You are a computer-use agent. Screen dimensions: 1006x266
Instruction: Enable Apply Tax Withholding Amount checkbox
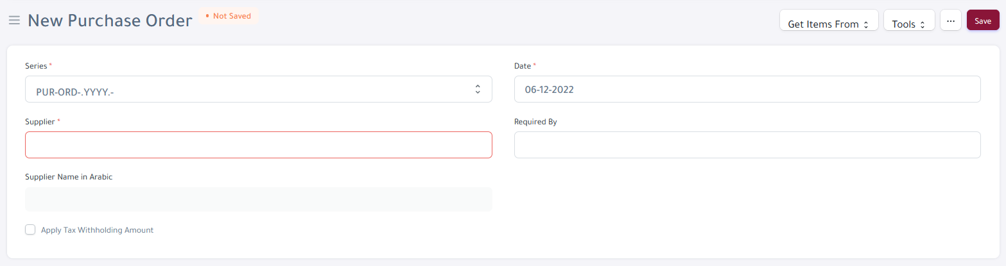pyautogui.click(x=30, y=229)
